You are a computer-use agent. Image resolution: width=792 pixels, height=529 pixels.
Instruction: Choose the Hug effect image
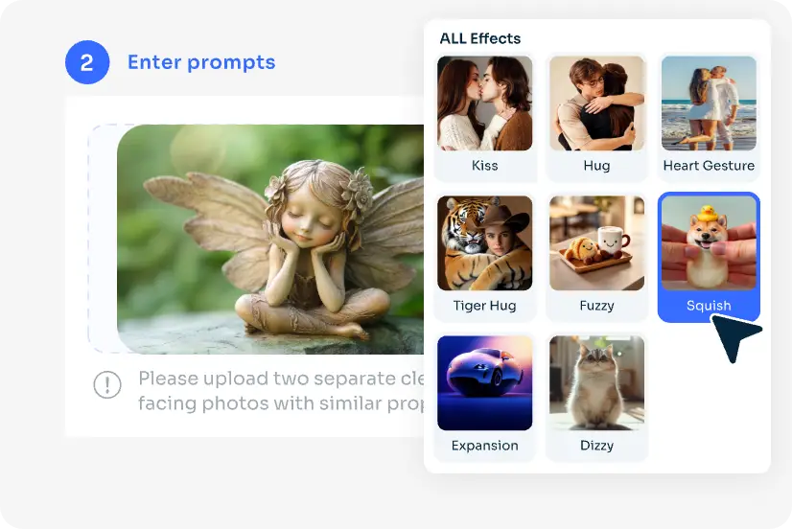click(596, 103)
